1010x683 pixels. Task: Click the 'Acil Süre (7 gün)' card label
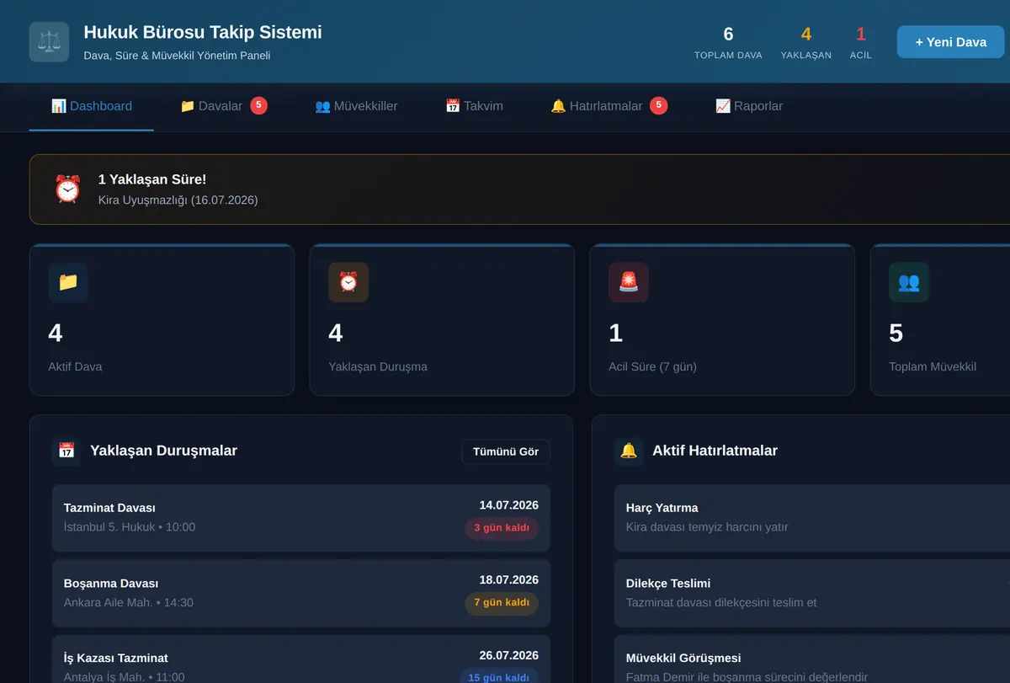[x=653, y=367]
